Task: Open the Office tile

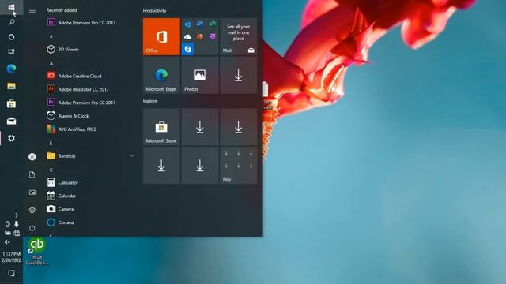Action: pyautogui.click(x=161, y=36)
